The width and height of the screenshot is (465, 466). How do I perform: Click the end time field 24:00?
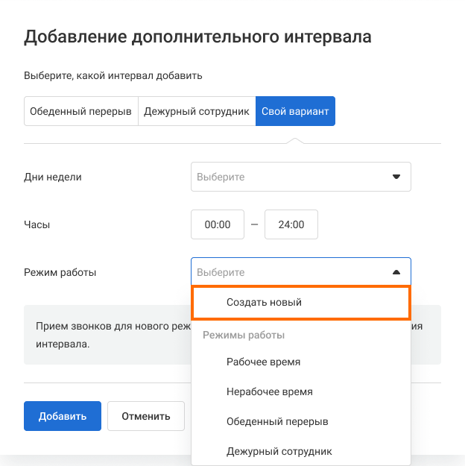click(291, 224)
